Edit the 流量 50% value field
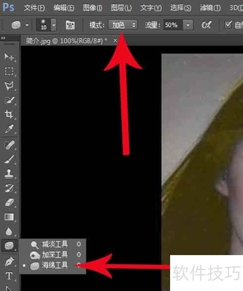Image resolution: width=243 pixels, height=291 pixels. click(173, 25)
